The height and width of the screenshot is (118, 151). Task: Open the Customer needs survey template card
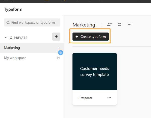coord(94,71)
